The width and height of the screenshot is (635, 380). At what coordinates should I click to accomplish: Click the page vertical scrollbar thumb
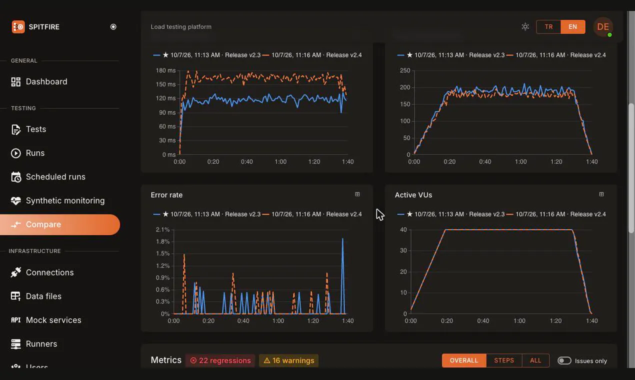click(631, 167)
